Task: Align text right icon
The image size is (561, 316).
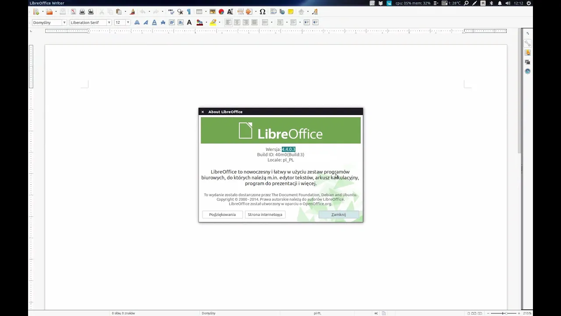Action: click(x=246, y=22)
